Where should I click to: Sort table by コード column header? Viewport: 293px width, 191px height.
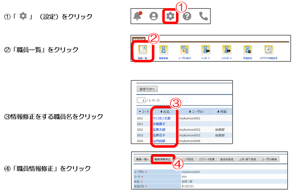pos(143,112)
